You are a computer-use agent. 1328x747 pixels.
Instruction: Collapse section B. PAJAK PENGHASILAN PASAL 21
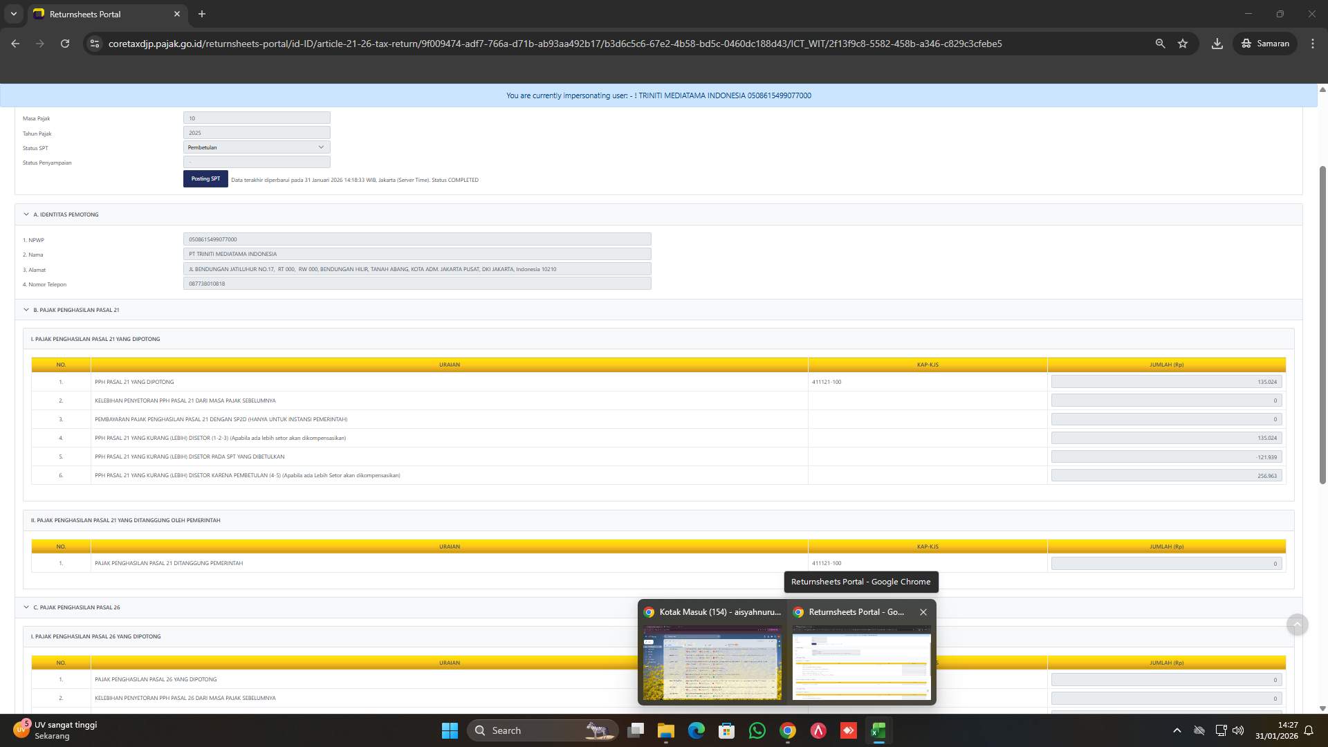point(26,310)
